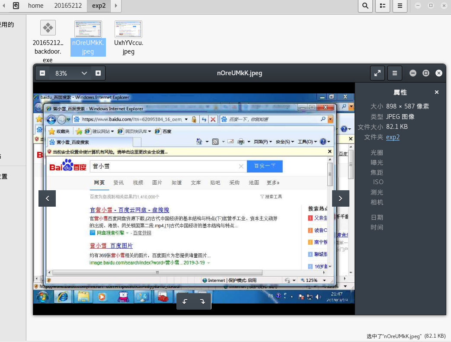Click 搜索工具 filter on Baidu results
The image size is (451, 342).
click(x=271, y=197)
